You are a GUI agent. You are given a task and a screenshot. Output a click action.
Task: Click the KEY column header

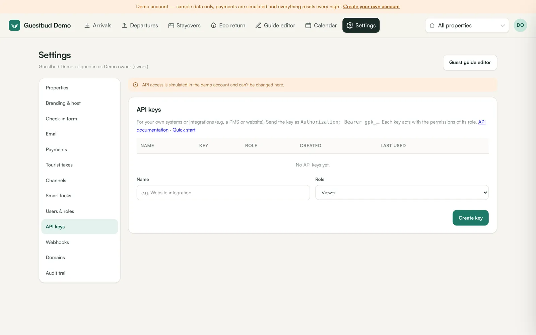coord(204,146)
